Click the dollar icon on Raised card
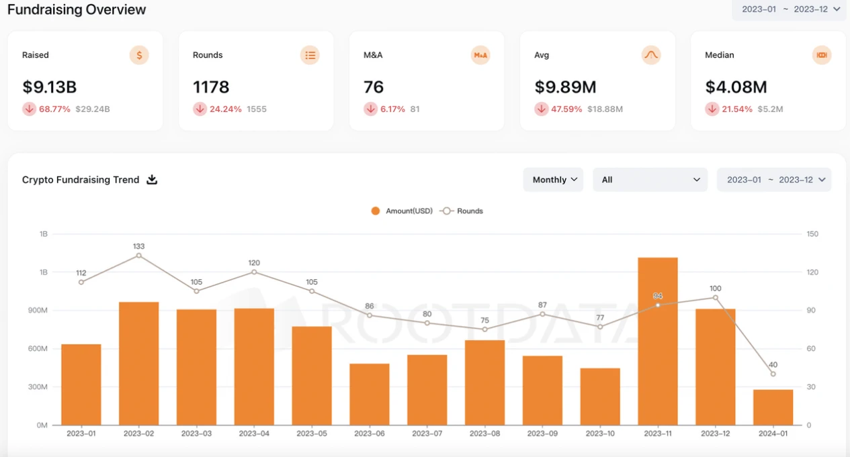This screenshot has height=457, width=850. click(x=139, y=55)
